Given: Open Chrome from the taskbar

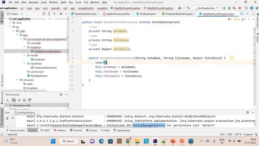Looking at the screenshot, I should (x=128, y=141).
